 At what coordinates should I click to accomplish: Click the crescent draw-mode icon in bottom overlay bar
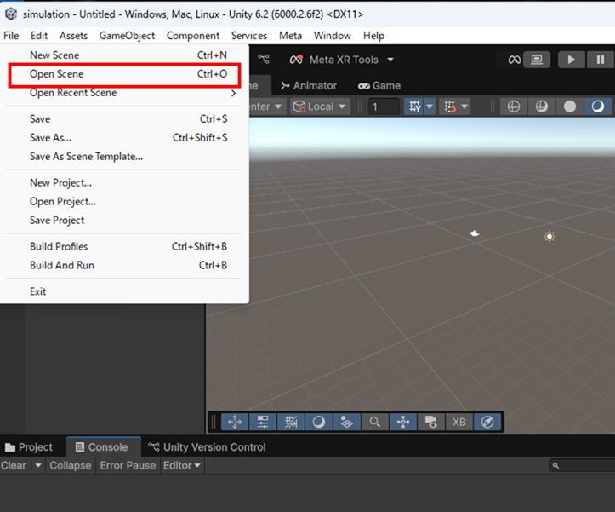tap(318, 422)
